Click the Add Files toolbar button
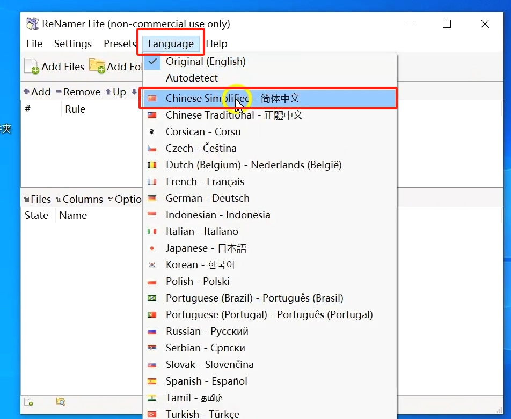511x419 pixels. [54, 66]
